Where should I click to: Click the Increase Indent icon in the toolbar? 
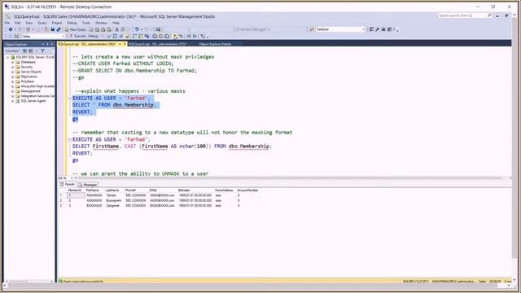195,36
